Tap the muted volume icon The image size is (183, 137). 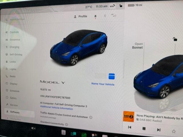[33, 128]
